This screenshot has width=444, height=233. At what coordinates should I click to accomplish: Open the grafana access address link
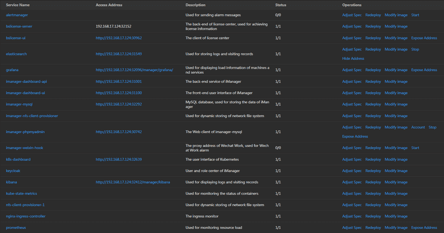(x=137, y=70)
